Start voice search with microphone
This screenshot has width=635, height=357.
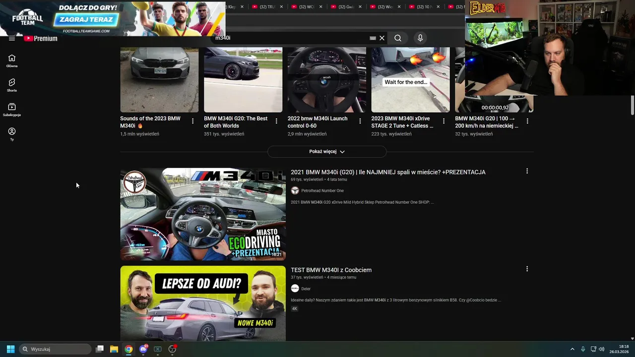[x=420, y=38]
